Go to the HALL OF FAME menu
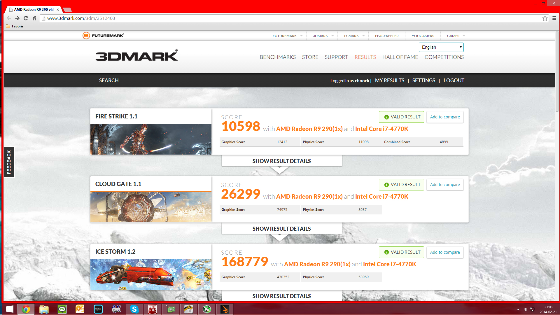560x315 pixels. (x=400, y=57)
